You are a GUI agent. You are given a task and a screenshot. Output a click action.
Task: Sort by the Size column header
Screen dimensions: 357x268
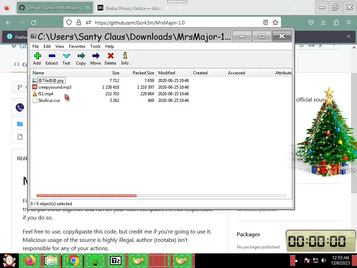coord(104,73)
